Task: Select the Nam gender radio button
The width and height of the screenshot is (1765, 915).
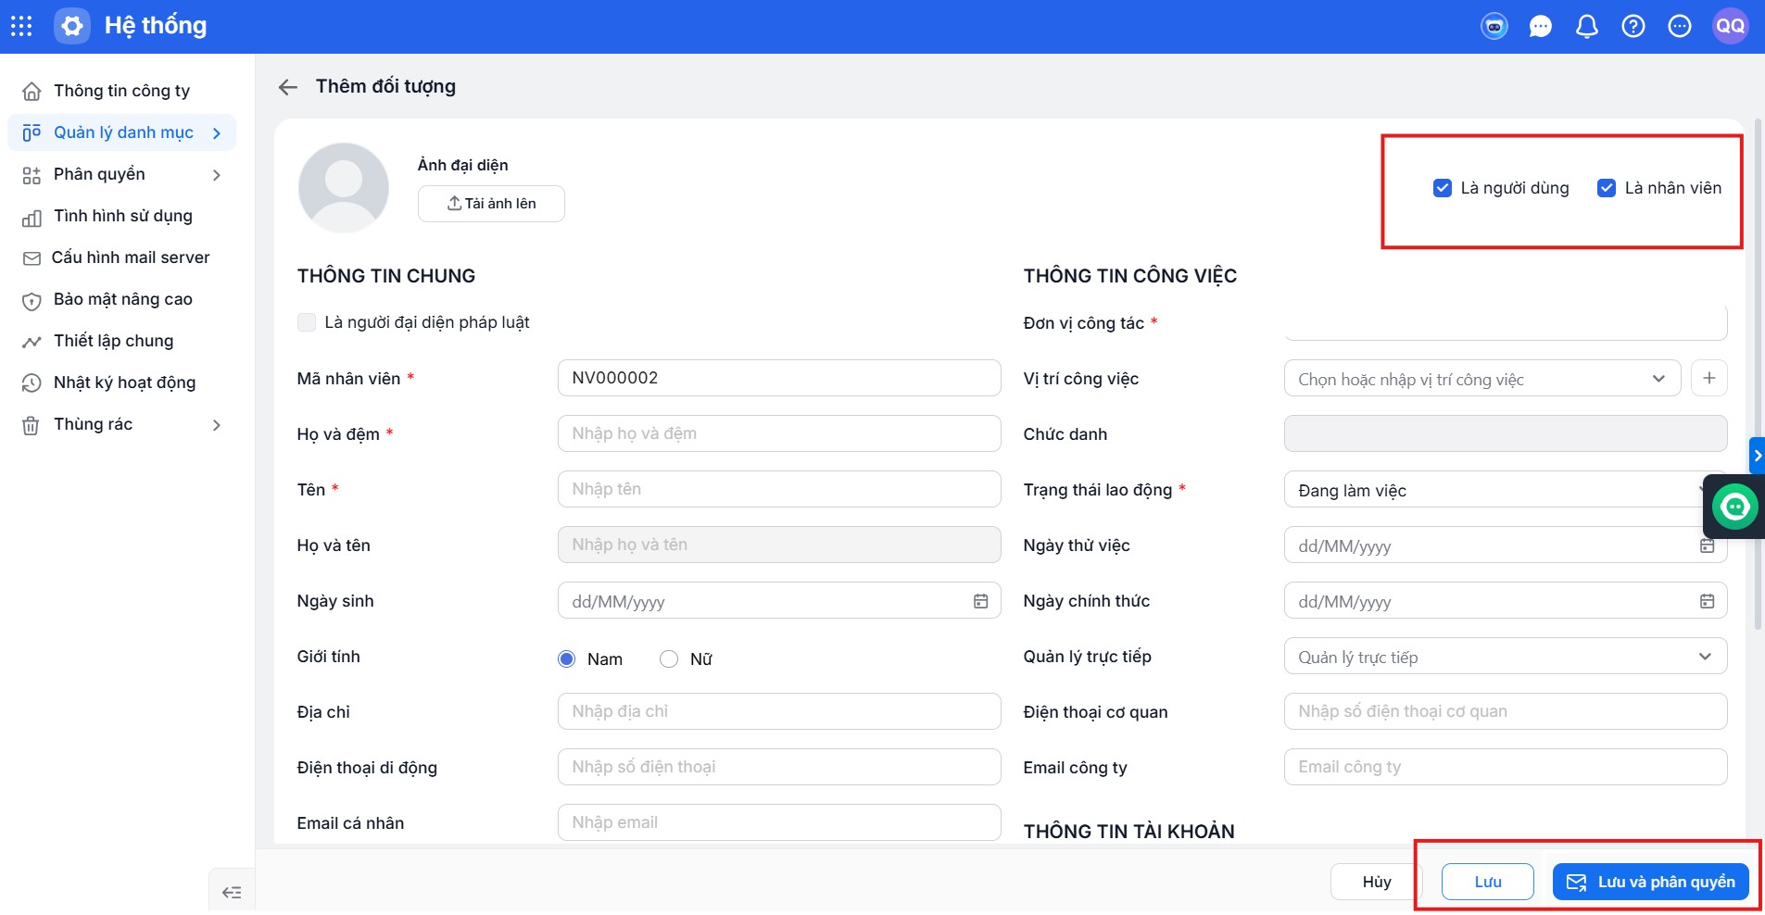Action: click(567, 658)
